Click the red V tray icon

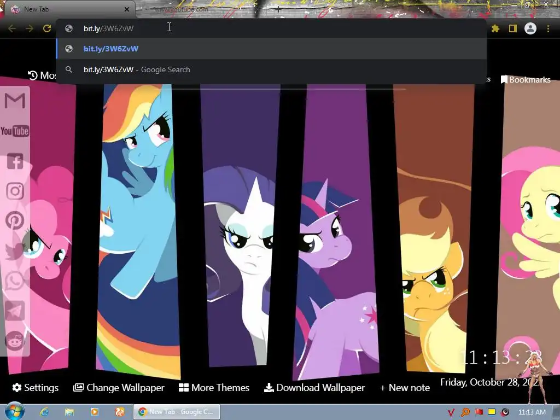tap(451, 412)
